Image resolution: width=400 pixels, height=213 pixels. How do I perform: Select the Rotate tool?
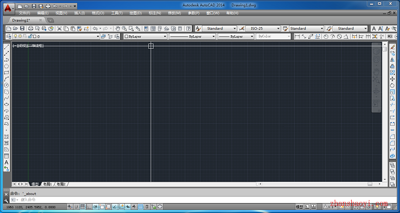[x=392, y=86]
